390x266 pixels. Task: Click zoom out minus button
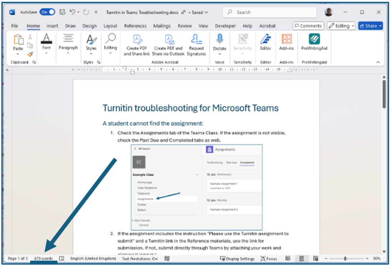[326, 259]
